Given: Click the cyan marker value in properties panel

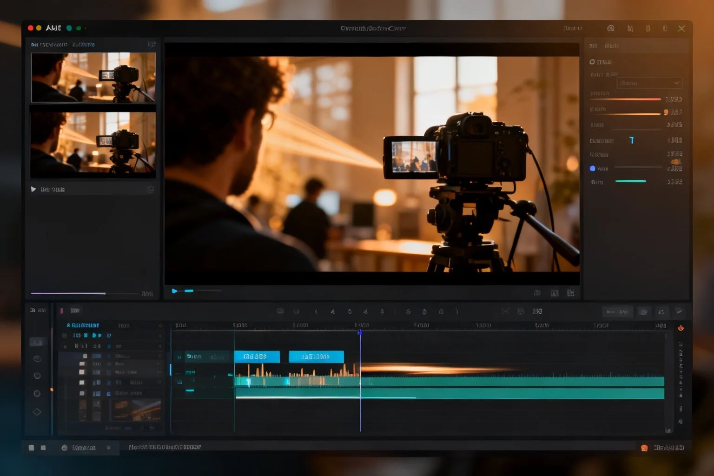Looking at the screenshot, I should pos(631,140).
